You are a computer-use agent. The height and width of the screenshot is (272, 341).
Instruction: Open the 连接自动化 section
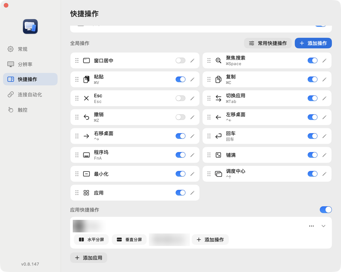(30, 94)
